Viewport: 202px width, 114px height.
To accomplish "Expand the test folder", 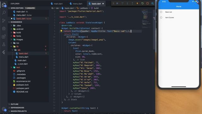I will 11,67.
